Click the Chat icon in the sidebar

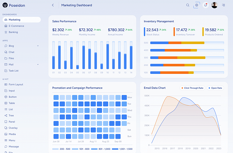6,52
